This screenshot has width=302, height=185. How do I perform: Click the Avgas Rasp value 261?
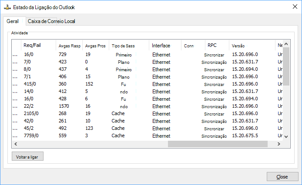63,121
